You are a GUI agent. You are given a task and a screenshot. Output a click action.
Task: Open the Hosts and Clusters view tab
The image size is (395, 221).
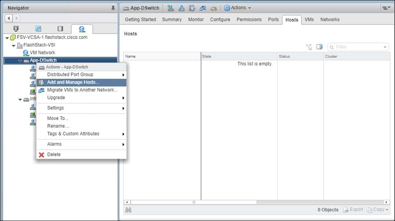click(x=16, y=29)
